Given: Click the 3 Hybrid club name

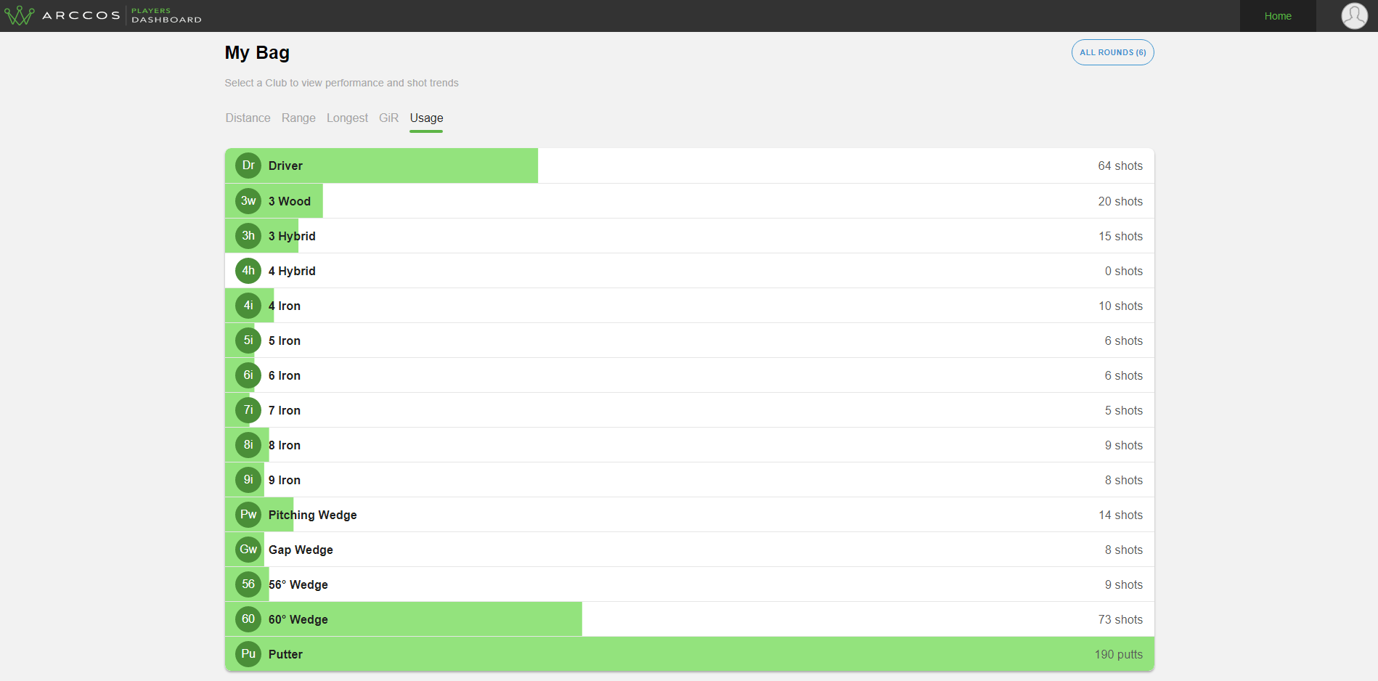Looking at the screenshot, I should pyautogui.click(x=292, y=236).
